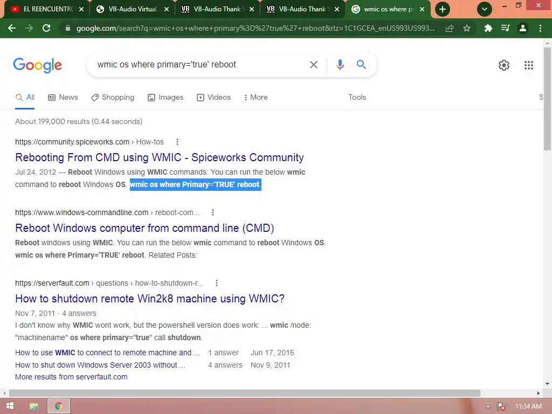This screenshot has width=552, height=414.
Task: Open the media control icon
Action: coord(505,28)
